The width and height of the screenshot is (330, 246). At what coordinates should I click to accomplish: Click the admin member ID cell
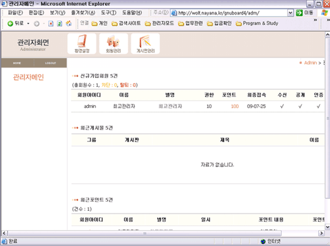(x=90, y=106)
